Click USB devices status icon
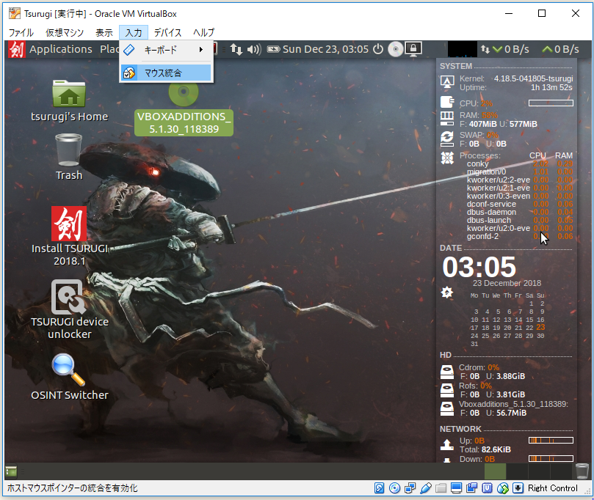 tap(426, 488)
